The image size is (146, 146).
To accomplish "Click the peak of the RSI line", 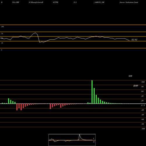I will click(x=35, y=33).
